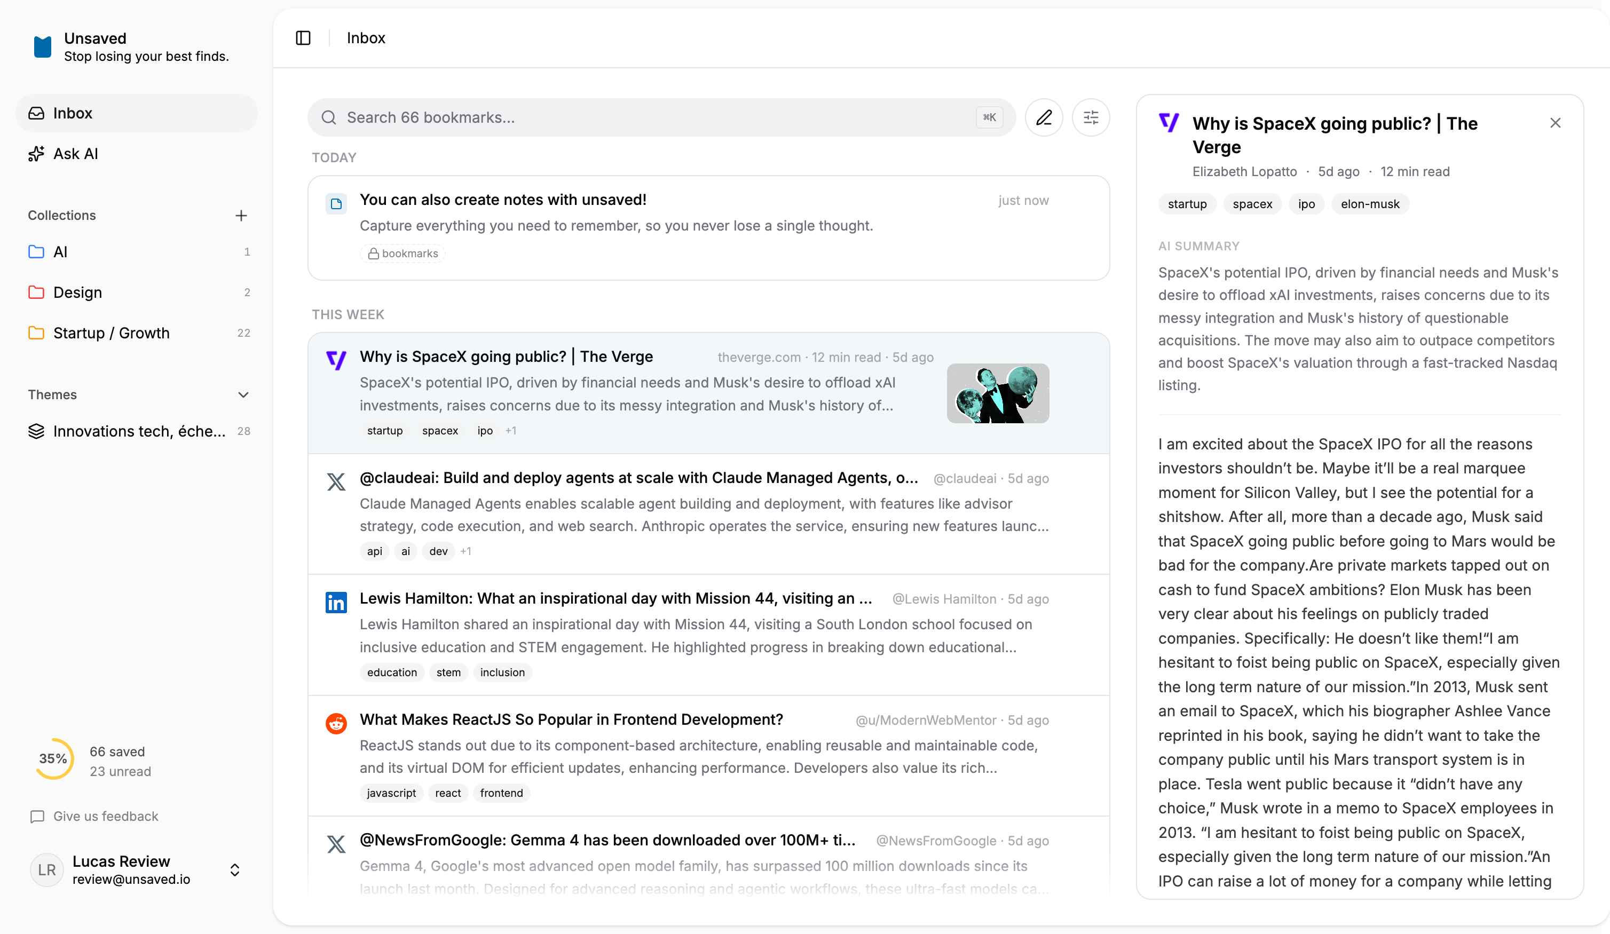Screen dimensions: 1610x934
Task: Collapse the Themes section chevron
Action: [243, 395]
